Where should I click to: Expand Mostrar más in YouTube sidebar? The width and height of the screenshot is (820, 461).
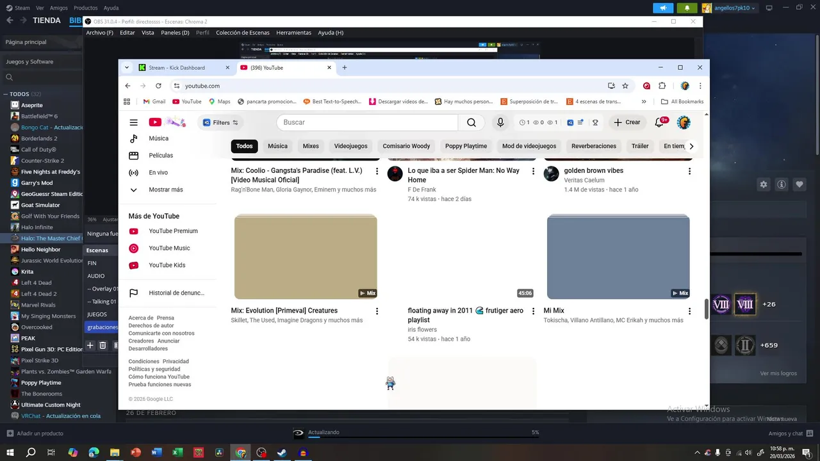(166, 190)
